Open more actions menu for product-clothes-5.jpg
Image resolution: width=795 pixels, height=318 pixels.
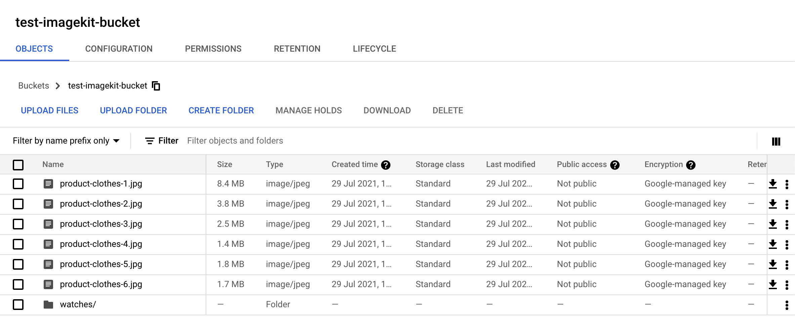pyautogui.click(x=787, y=265)
